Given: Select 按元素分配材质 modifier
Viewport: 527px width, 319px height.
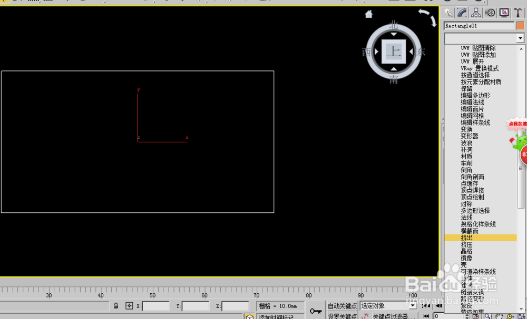Looking at the screenshot, I should click(x=480, y=82).
